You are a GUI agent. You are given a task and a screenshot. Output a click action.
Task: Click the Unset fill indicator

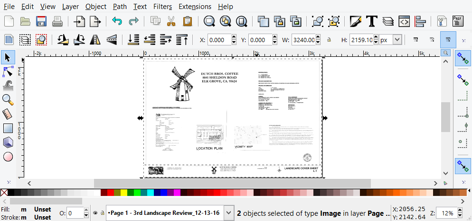click(x=43, y=209)
